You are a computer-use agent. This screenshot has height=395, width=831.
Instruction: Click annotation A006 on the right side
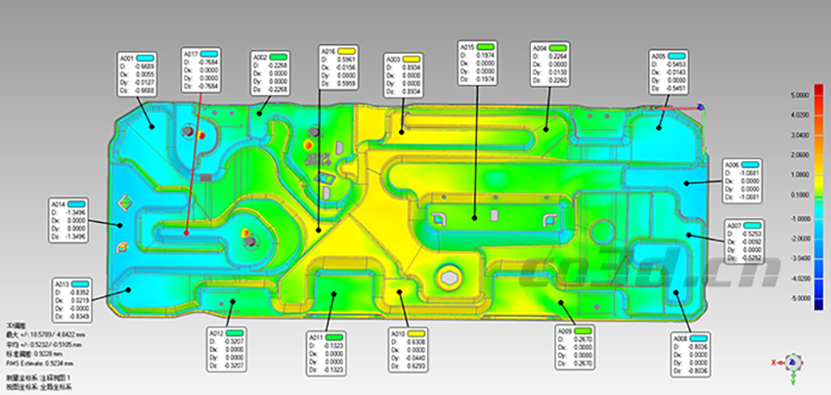pos(742,180)
